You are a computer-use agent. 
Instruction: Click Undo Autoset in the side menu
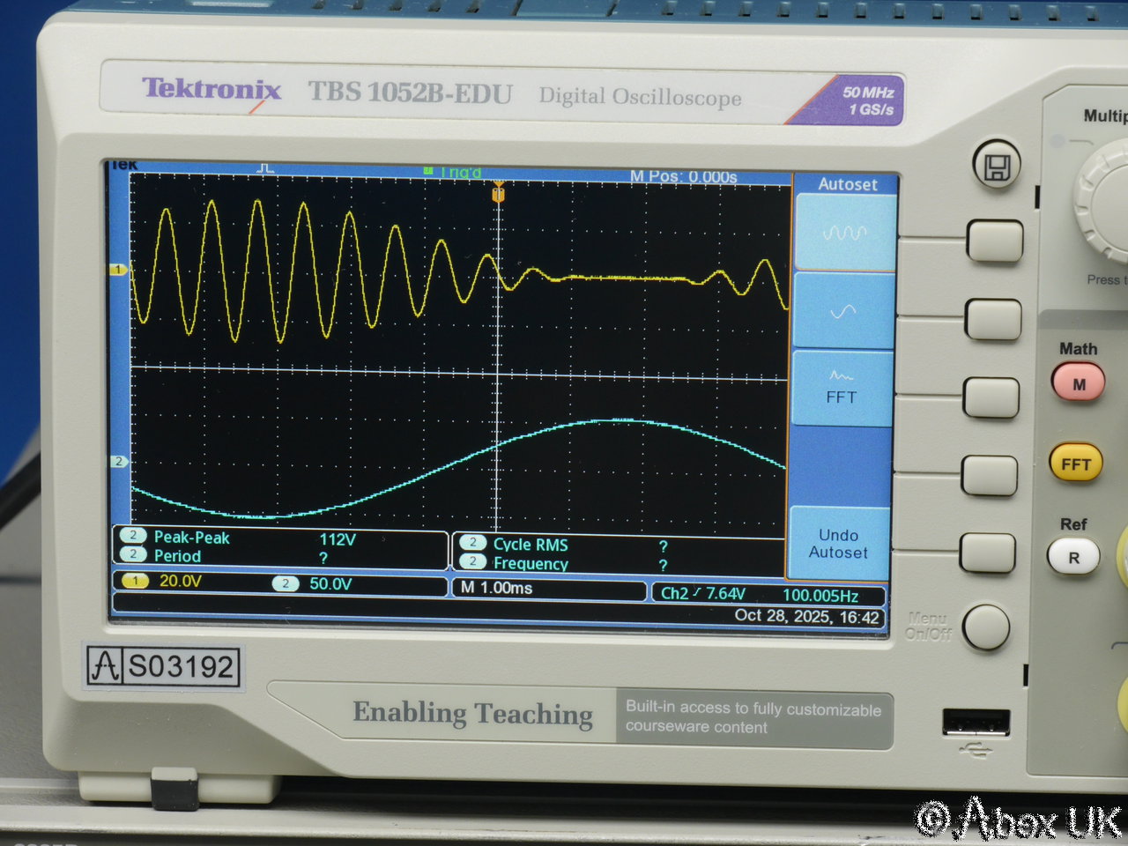click(838, 544)
